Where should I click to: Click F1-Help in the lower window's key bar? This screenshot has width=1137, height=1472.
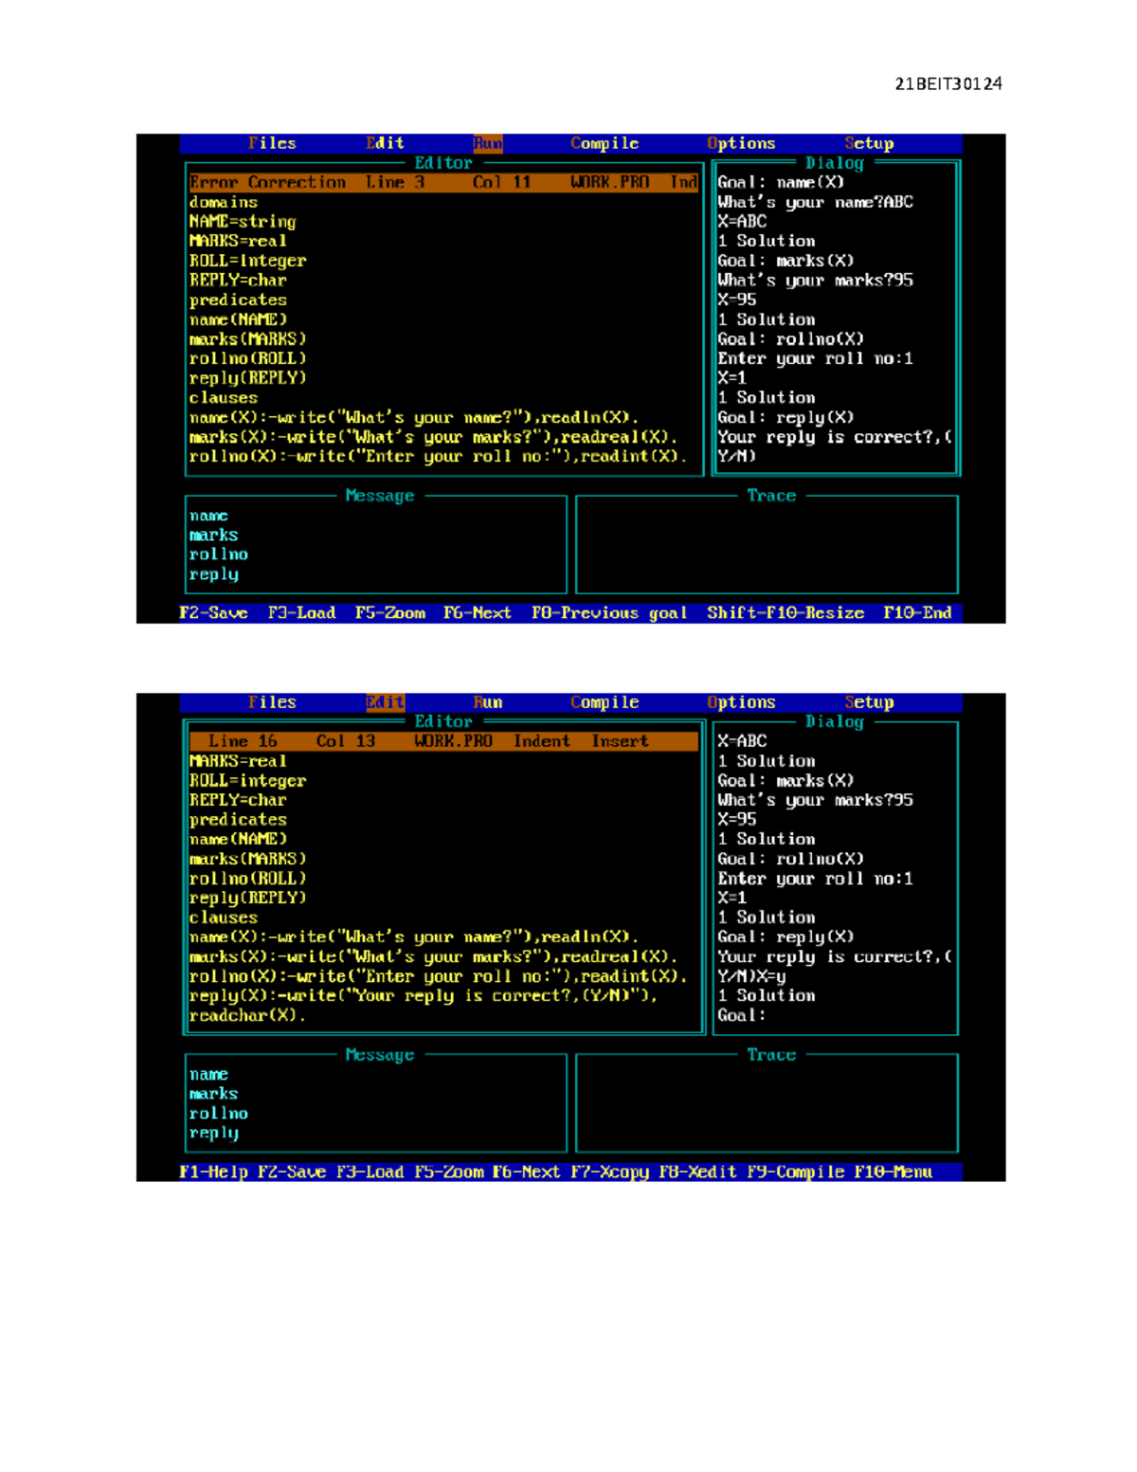pos(213,1172)
